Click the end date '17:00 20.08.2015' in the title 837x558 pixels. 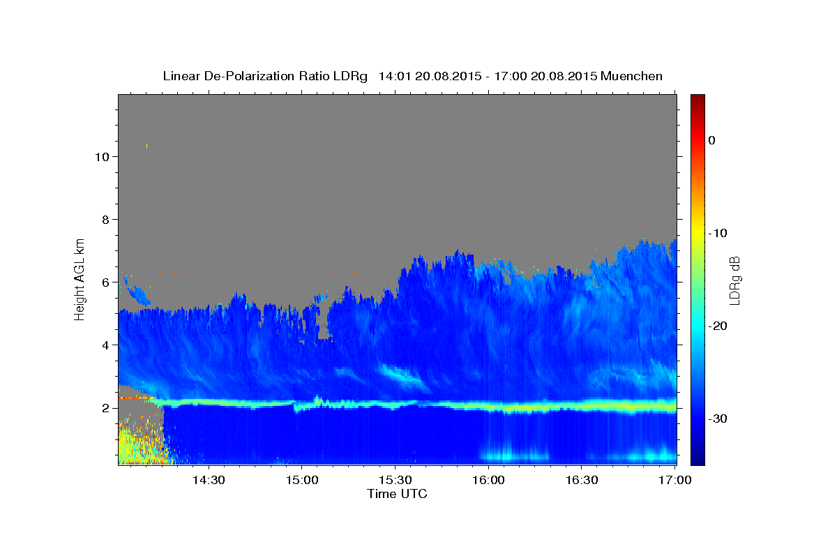[x=545, y=76]
